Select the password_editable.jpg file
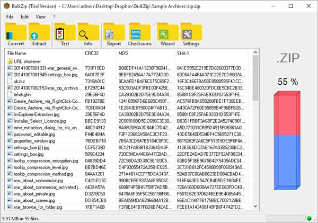The height and width of the screenshot is (223, 318). coord(36,135)
